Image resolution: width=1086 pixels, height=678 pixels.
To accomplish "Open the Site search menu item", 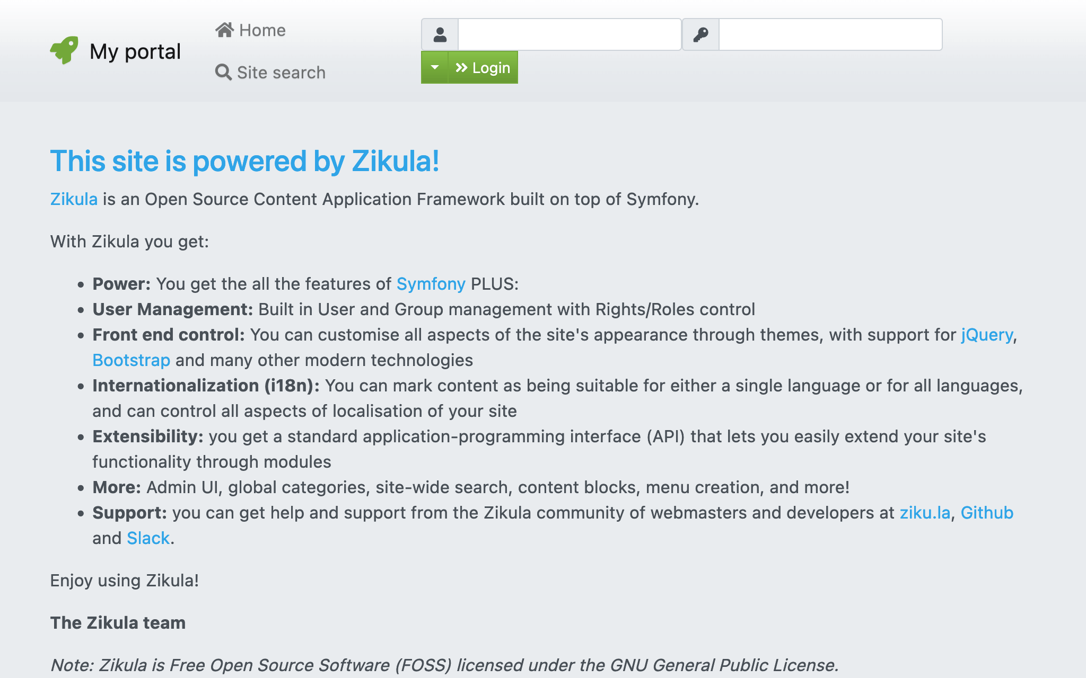I will (x=281, y=73).
